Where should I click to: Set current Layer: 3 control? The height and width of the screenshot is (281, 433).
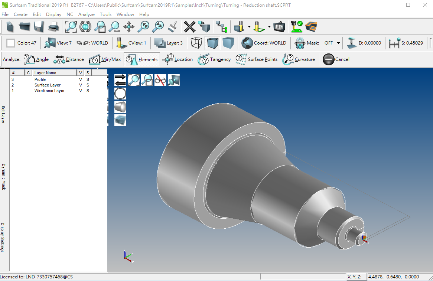click(x=169, y=43)
